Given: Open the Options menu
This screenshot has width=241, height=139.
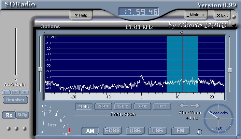Looking at the screenshot, I should click(x=50, y=27).
